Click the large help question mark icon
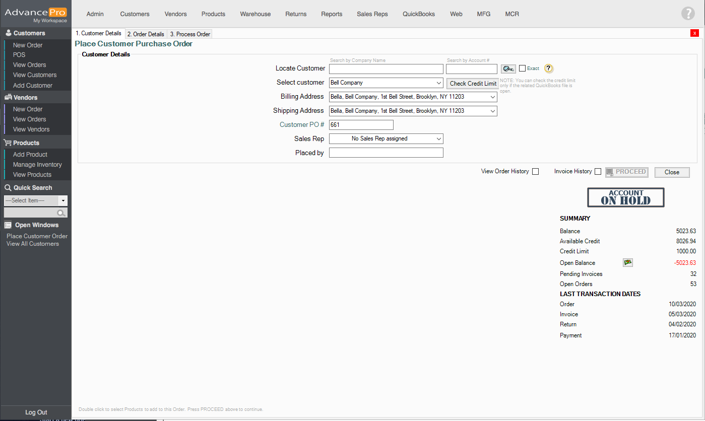Viewport: 705px width, 421px height. click(x=688, y=14)
